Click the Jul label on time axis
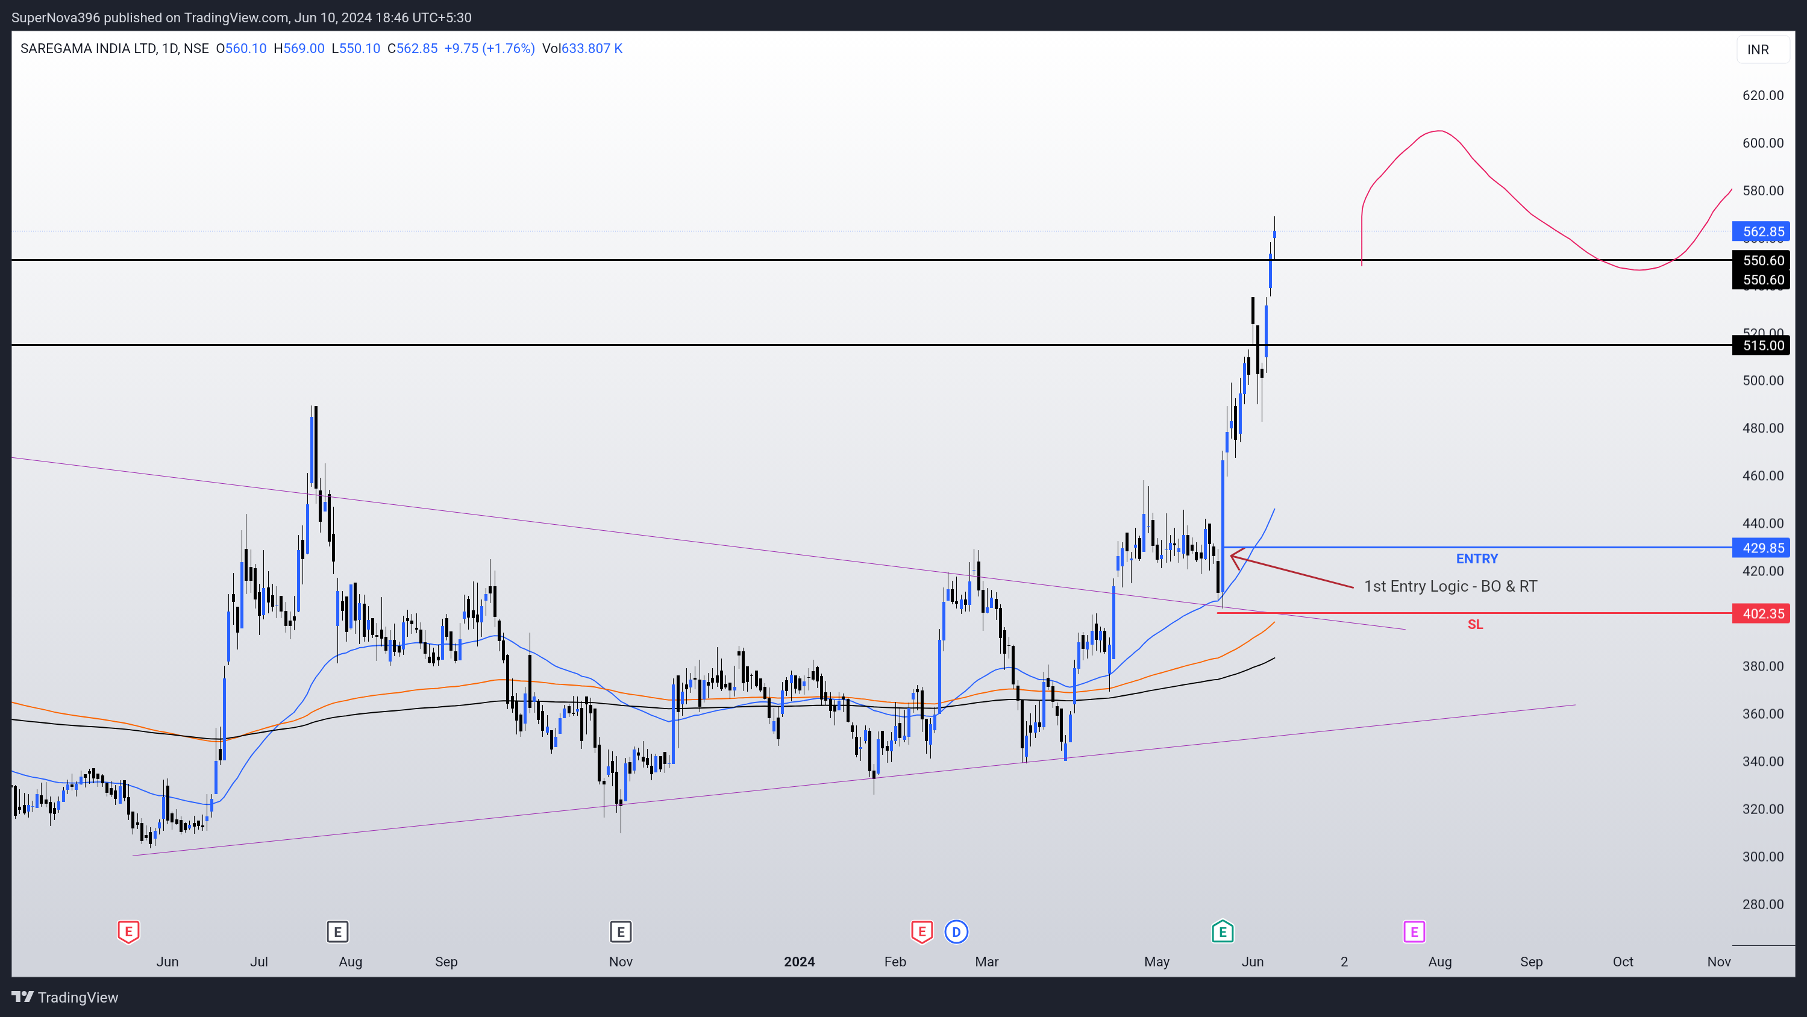The width and height of the screenshot is (1807, 1017). pos(259,962)
